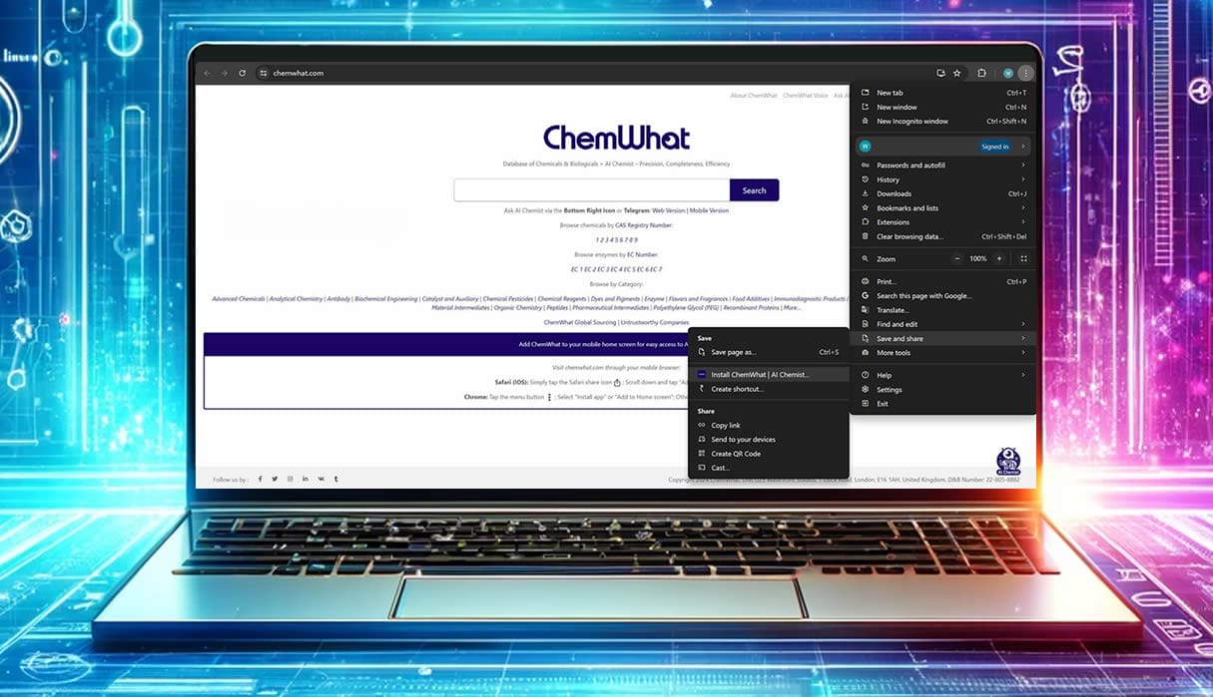The image size is (1213, 697).
Task: Expand Save and share submenu
Action: click(x=942, y=339)
